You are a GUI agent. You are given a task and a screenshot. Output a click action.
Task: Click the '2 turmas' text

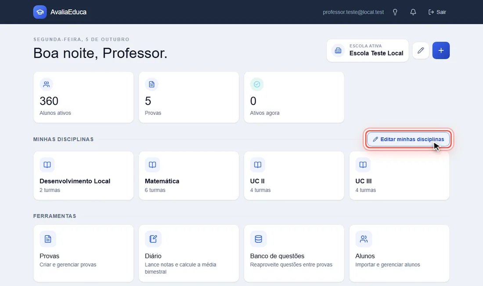pos(50,190)
